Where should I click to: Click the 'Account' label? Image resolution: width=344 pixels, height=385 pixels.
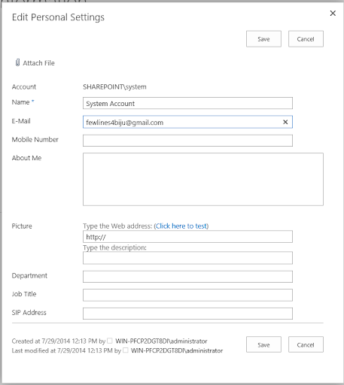click(24, 86)
